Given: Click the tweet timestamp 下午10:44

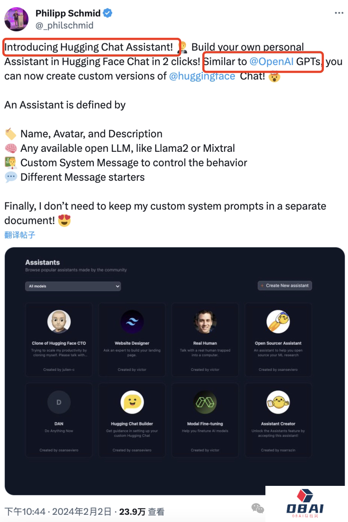Looking at the screenshot, I should tap(25, 512).
